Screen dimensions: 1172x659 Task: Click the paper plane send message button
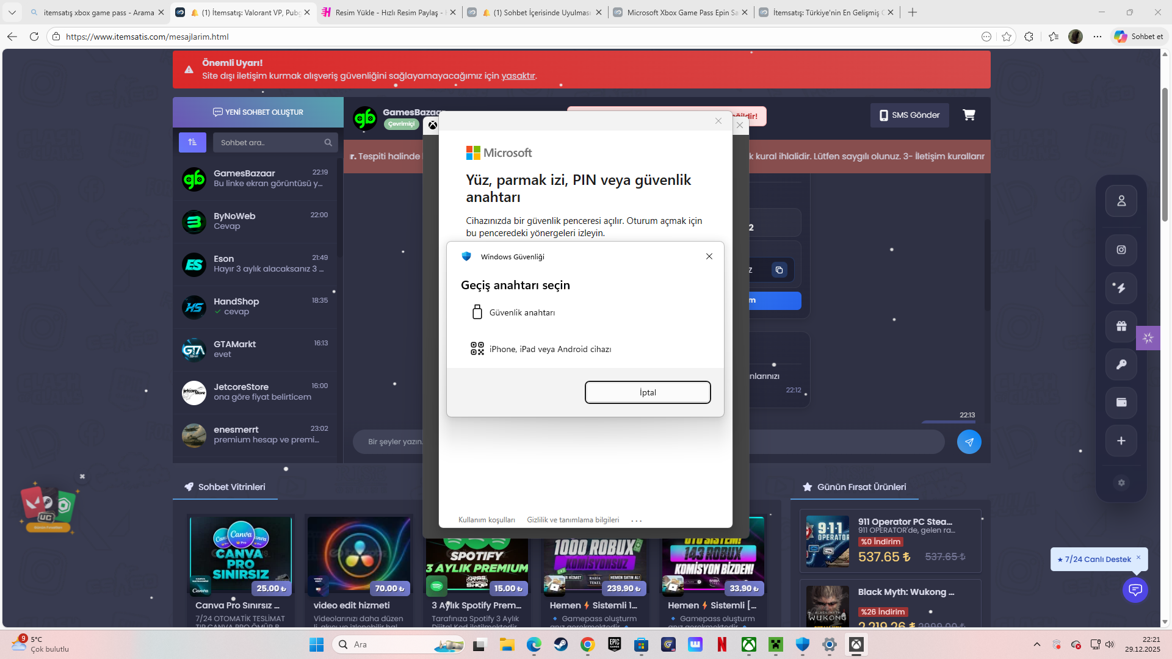tap(969, 442)
